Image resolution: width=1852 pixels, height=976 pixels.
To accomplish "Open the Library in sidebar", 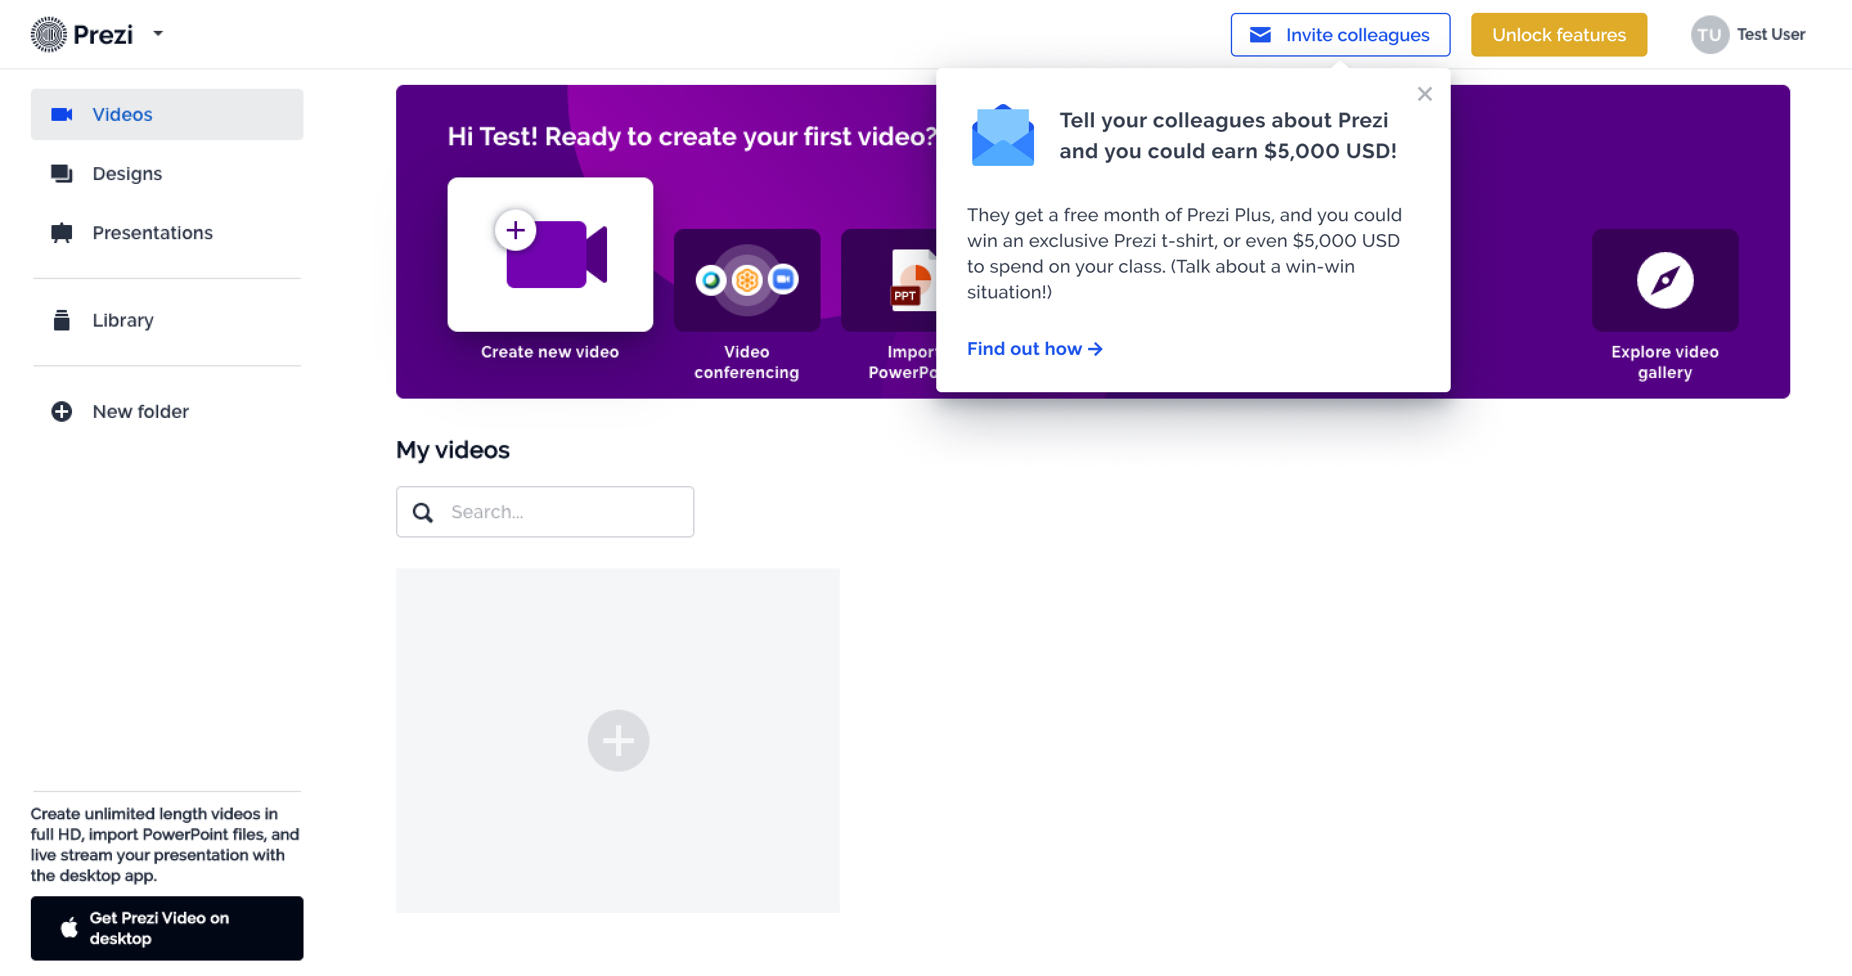I will pos(122,320).
